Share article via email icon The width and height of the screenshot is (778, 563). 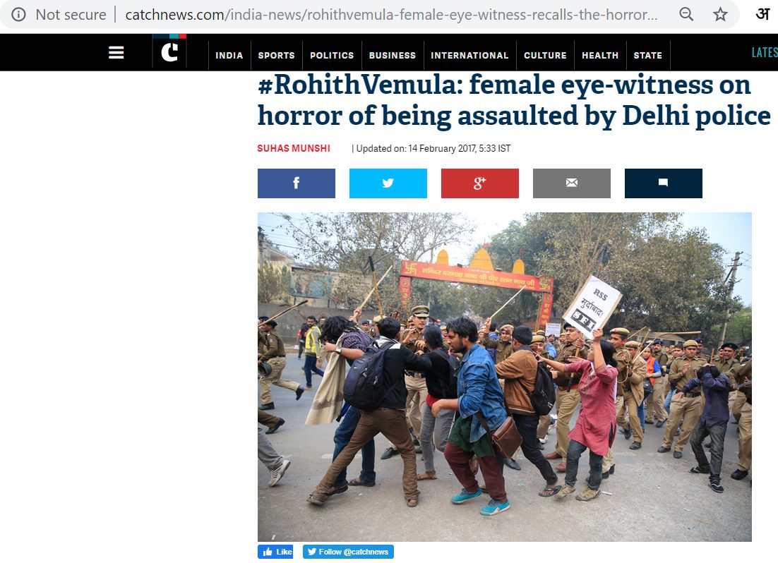pos(572,183)
